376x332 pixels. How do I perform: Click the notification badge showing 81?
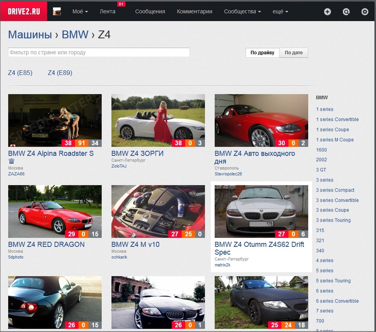click(121, 4)
